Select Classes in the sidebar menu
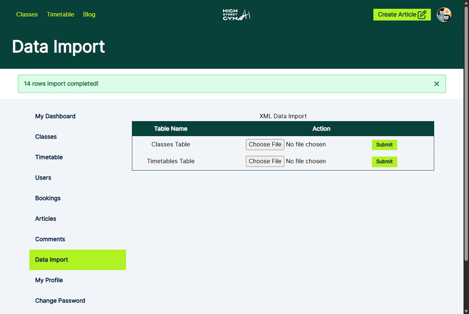This screenshot has height=314, width=469. [46, 137]
